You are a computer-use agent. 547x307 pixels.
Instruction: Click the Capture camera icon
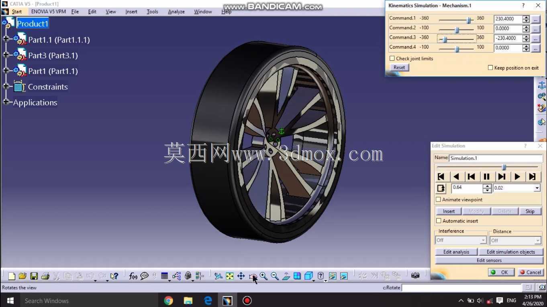coord(415,276)
